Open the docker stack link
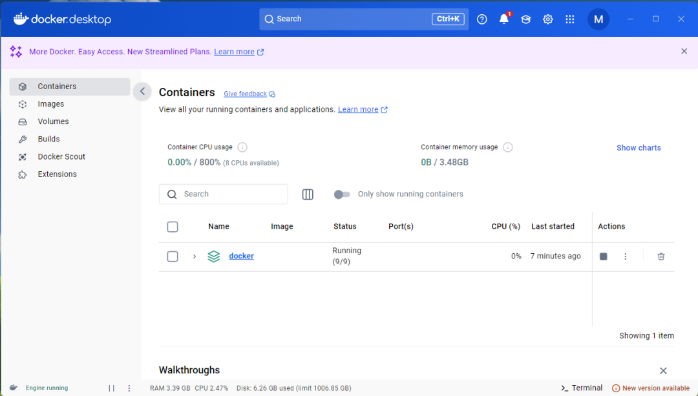Viewport: 698px width, 396px height. point(241,256)
